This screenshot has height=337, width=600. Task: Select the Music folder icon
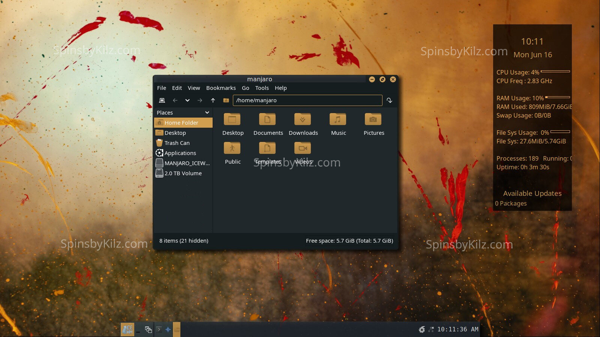click(338, 119)
